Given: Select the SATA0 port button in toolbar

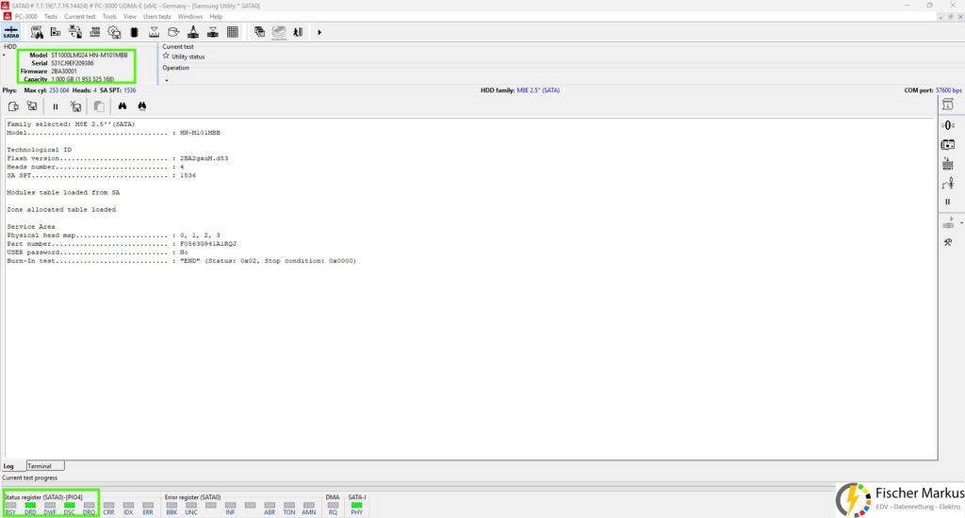Looking at the screenshot, I should click(x=11, y=32).
